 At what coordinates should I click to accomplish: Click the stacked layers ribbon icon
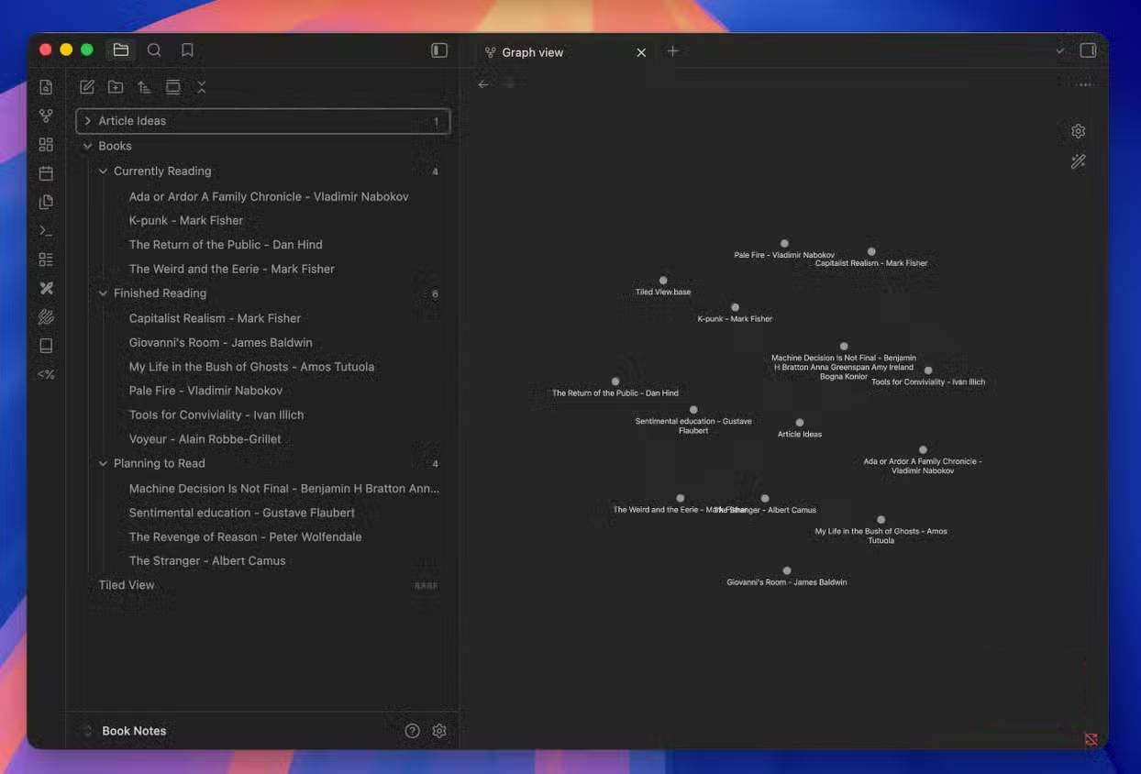tap(46, 317)
